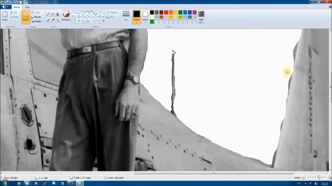Select the Color picker eyedropper tool

(x=53, y=20)
